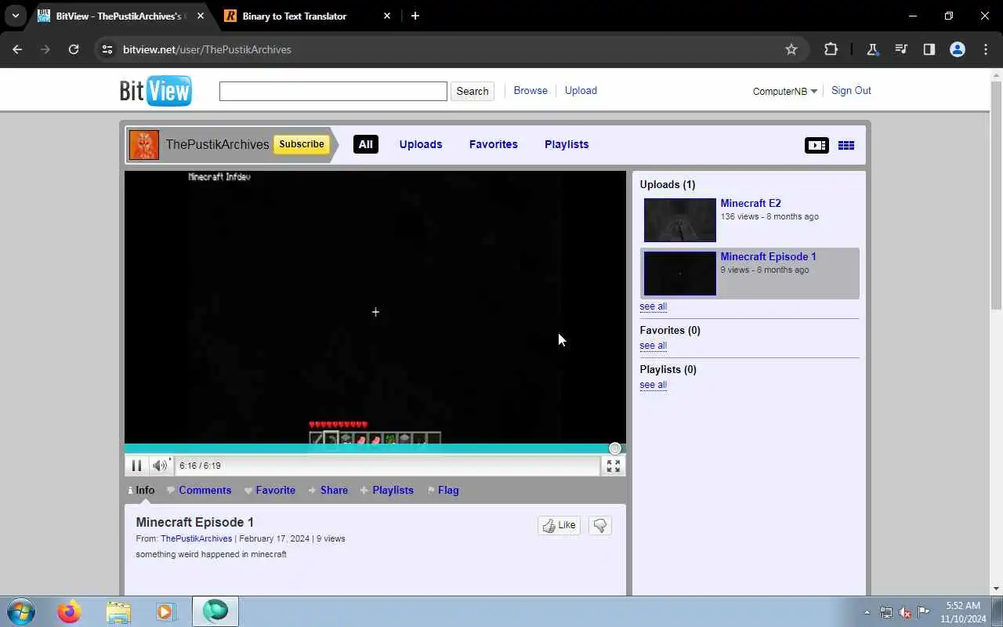Click the page vertical scrollbar
Image resolution: width=1003 pixels, height=627 pixels.
click(997, 196)
